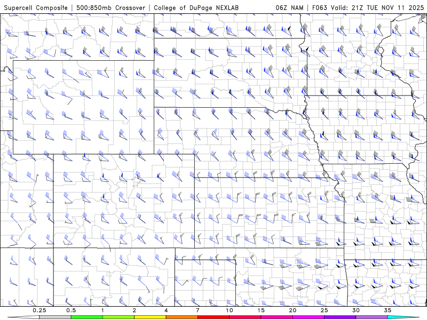Select the hot pink colorbar segment between 15 and 20

point(276,317)
